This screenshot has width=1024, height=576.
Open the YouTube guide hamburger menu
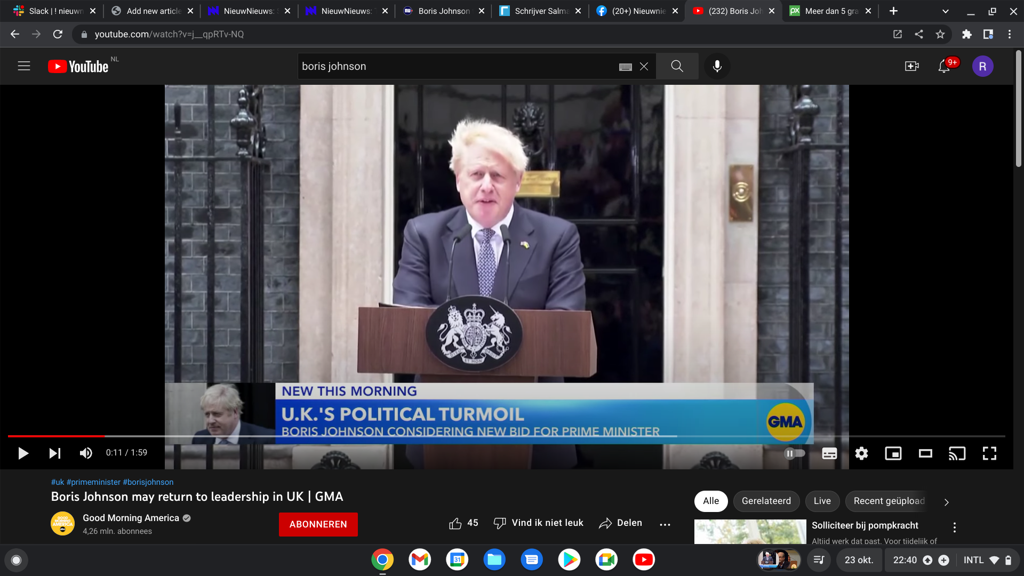(x=24, y=66)
